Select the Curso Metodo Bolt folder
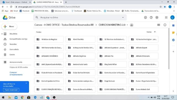Image resolution: width=177 pixels, height=100 pixels. 144,89
